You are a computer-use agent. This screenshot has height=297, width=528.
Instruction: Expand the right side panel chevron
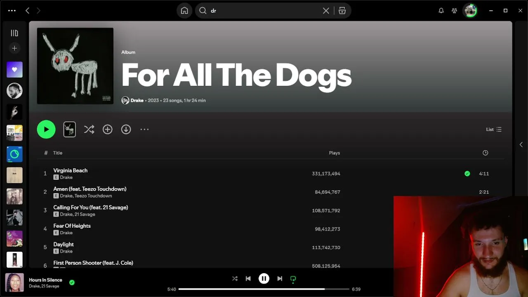pyautogui.click(x=521, y=144)
